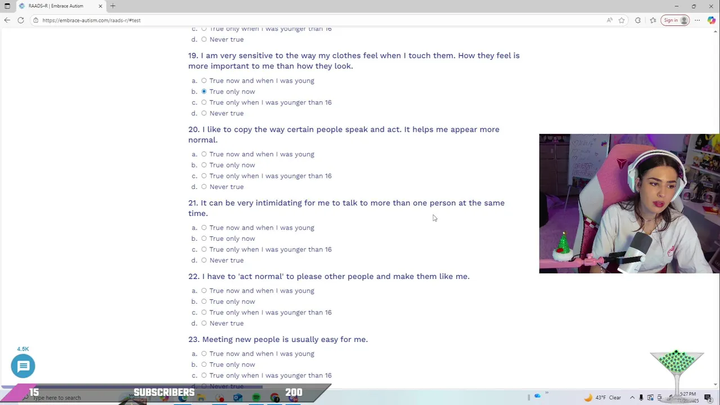Screen dimensions: 720x405
Task: Select "True now and when I was young" for question 21
Action: point(204,228)
